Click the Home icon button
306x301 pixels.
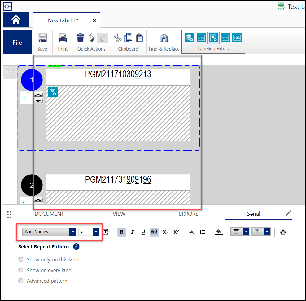click(16, 20)
